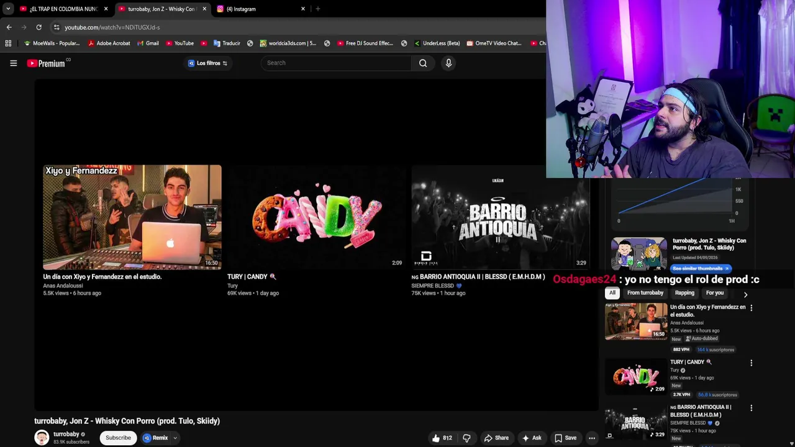
Task: Click the search magnifier button
Action: [423, 63]
